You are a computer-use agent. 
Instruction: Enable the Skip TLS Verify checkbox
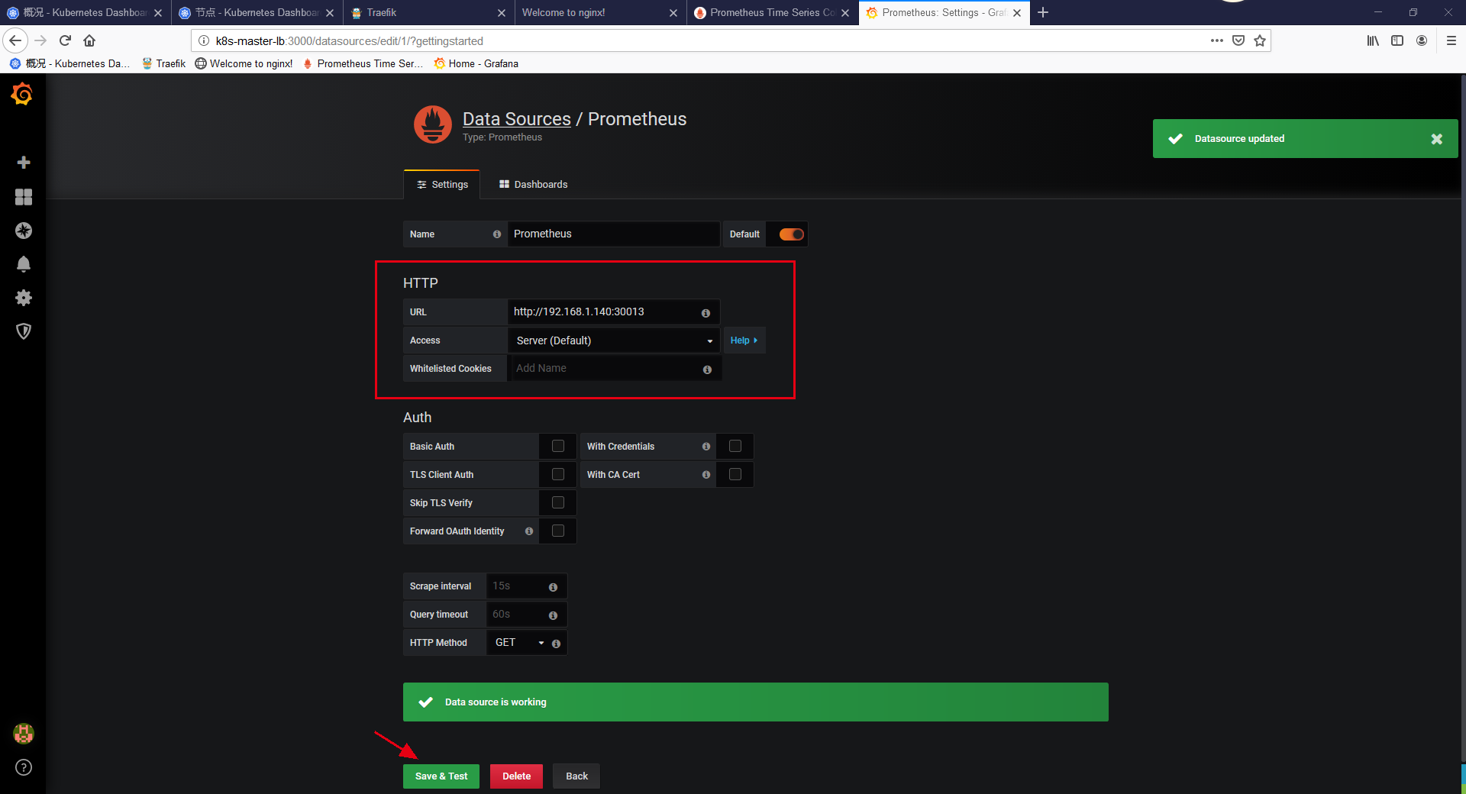coord(558,502)
